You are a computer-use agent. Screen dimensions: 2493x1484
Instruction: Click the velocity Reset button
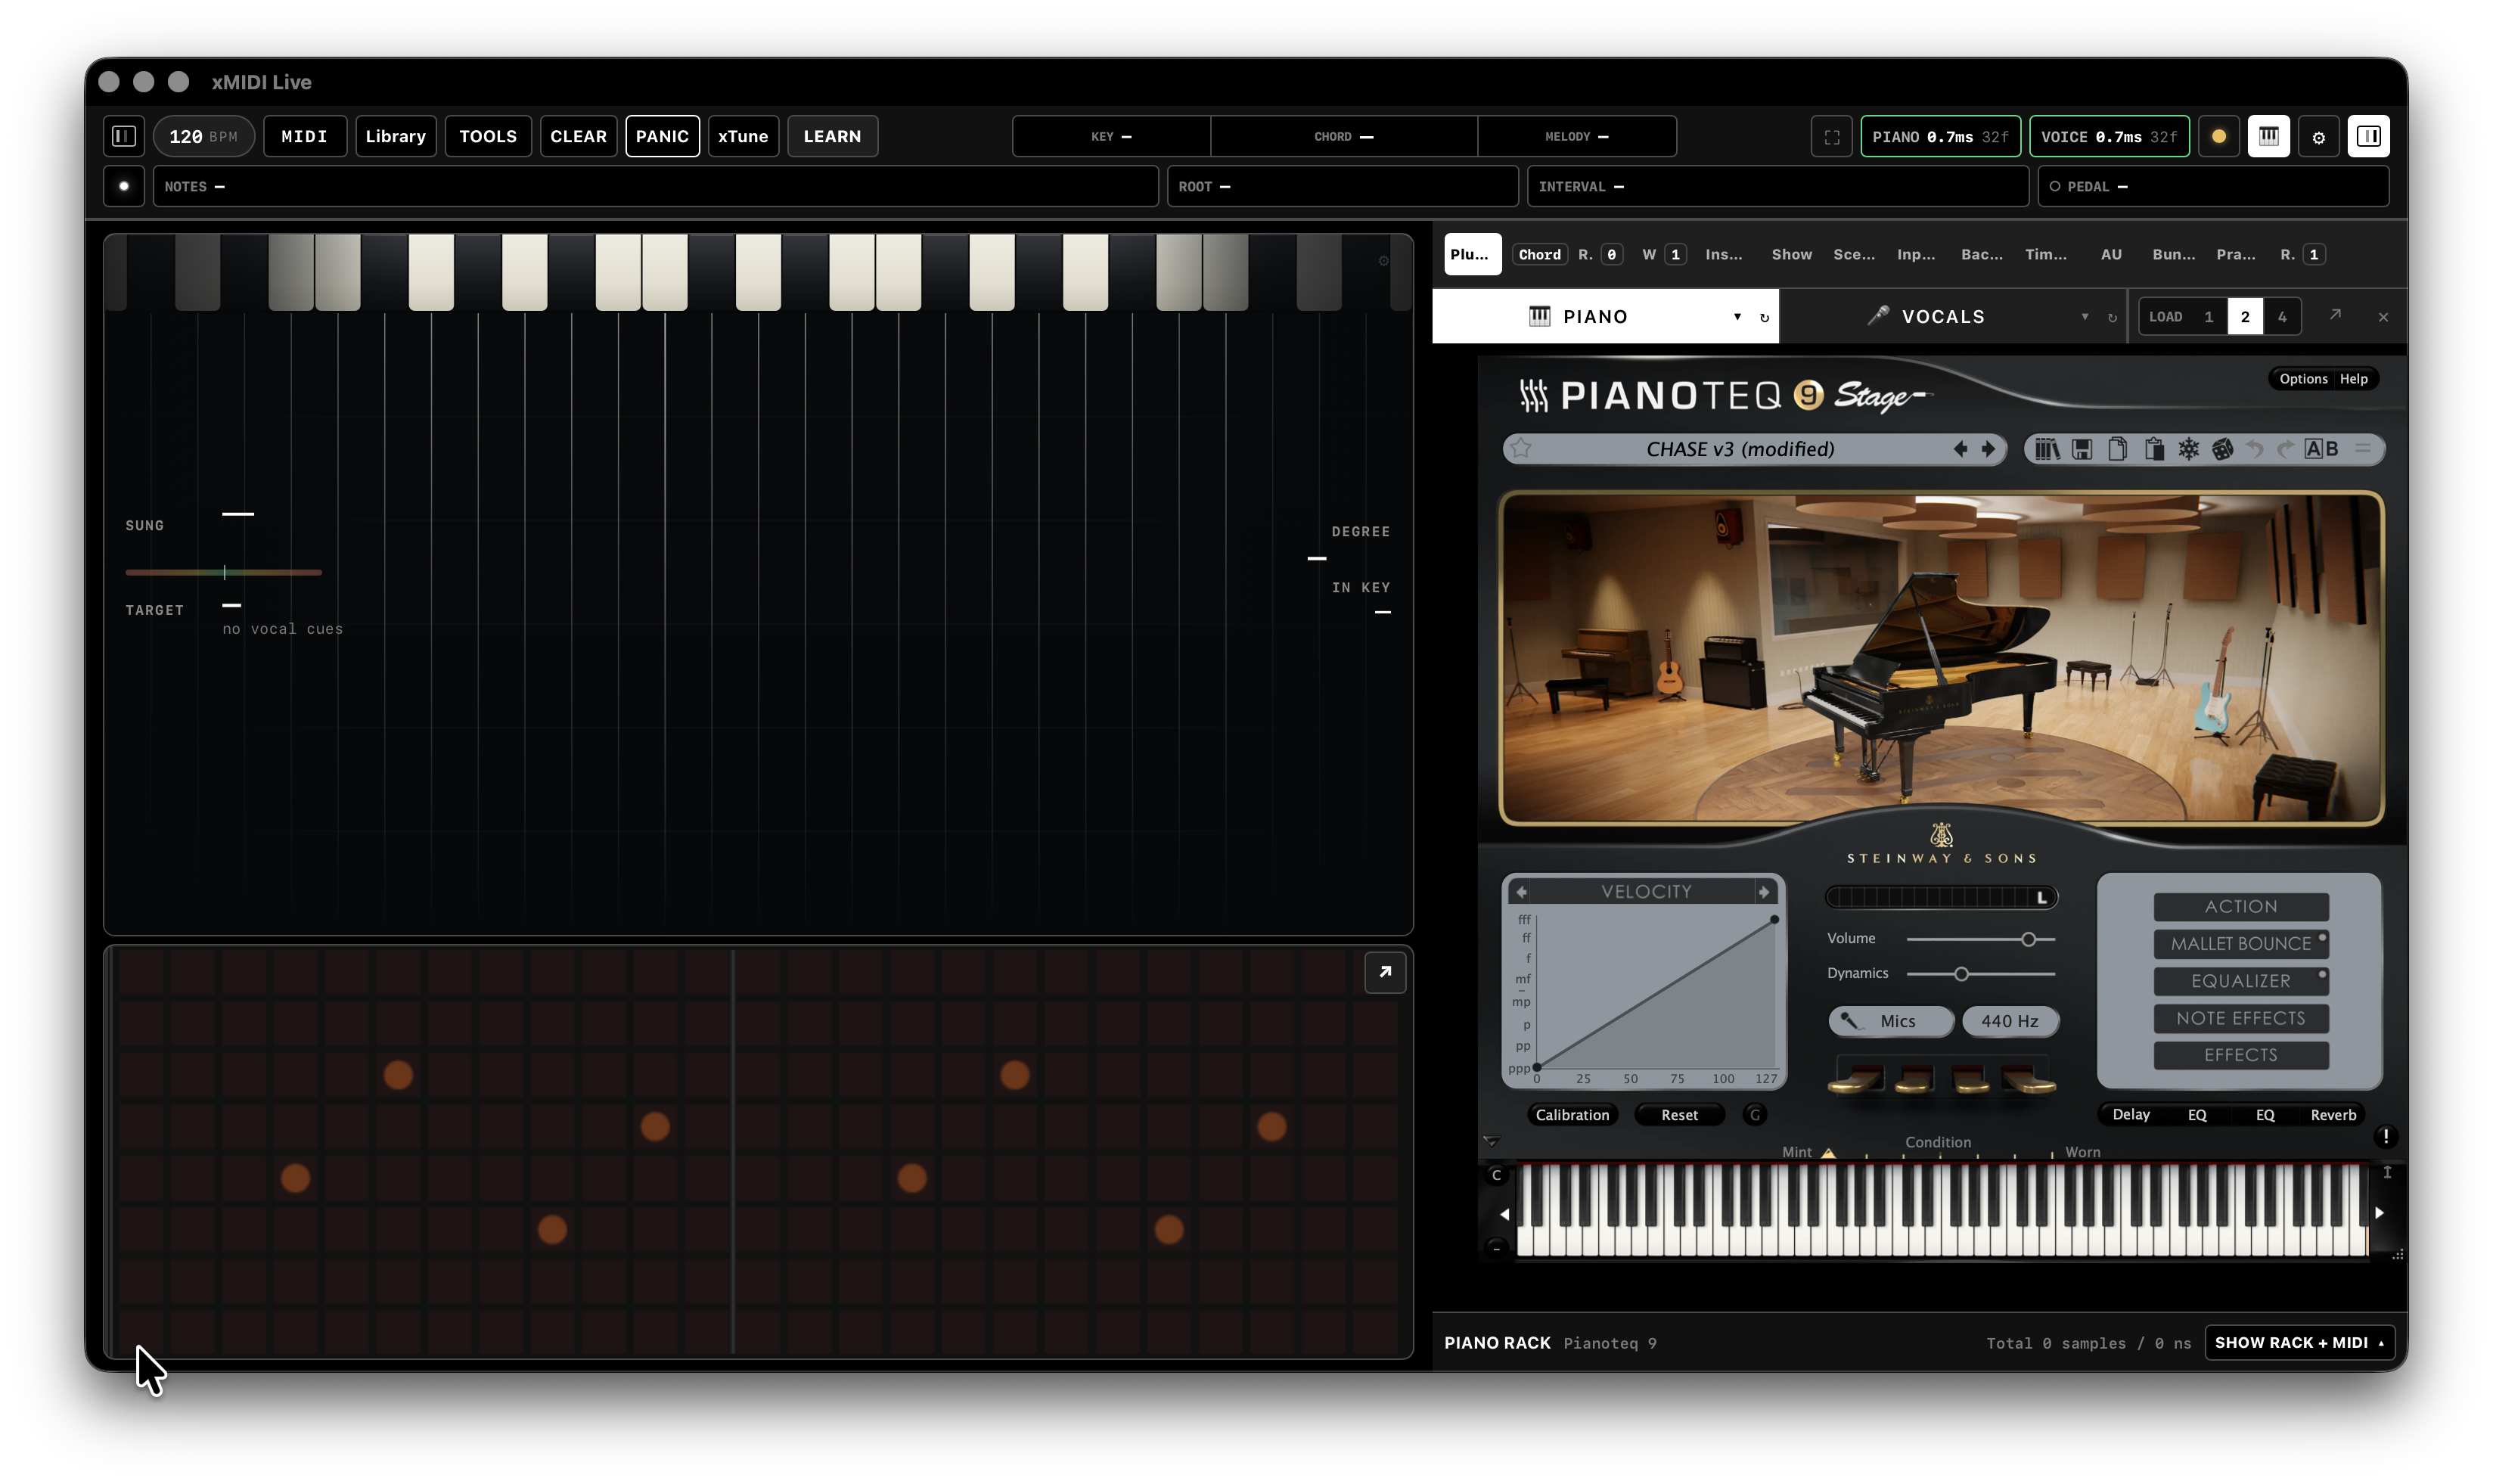[x=1679, y=1114]
